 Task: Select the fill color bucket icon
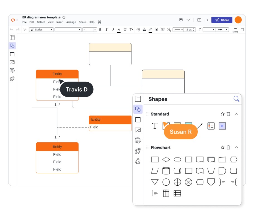144,30
